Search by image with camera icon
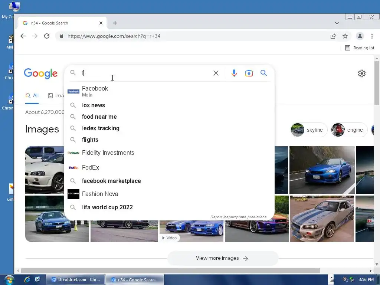Viewport: 380px width, 285px height. (249, 73)
